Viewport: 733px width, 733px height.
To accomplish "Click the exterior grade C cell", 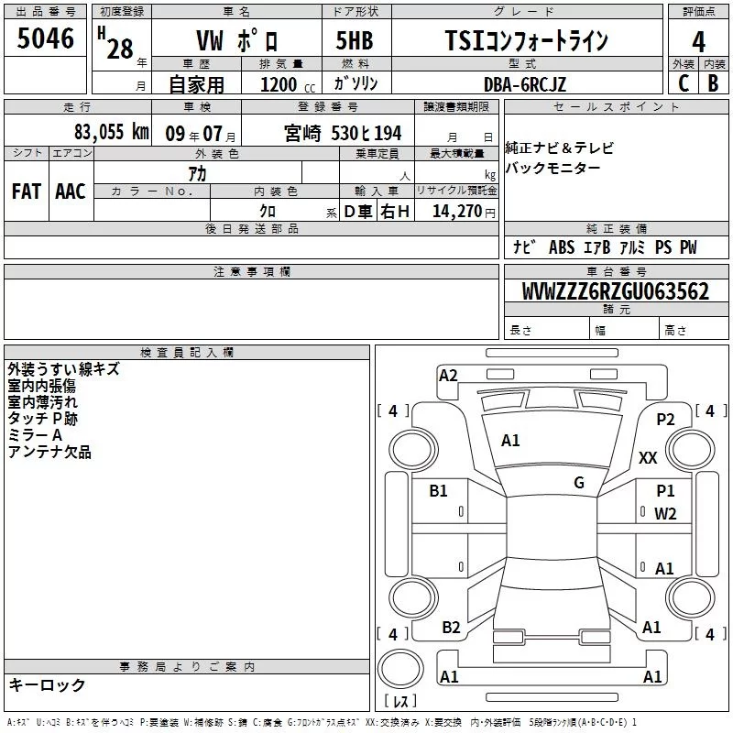I will [x=683, y=82].
